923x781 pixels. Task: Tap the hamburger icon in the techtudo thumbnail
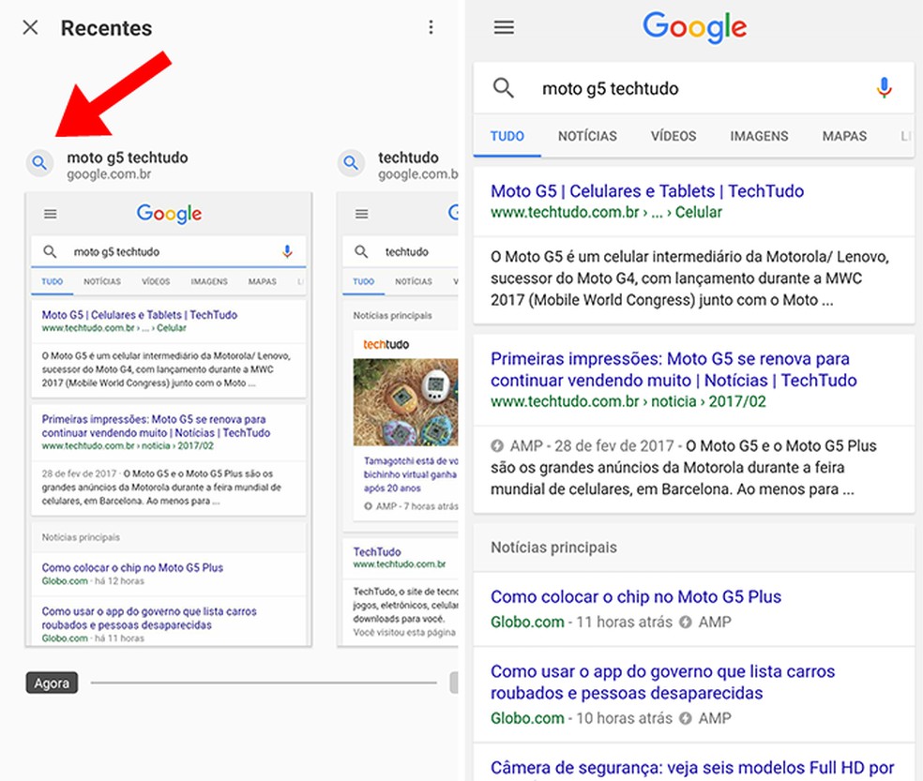point(361,214)
